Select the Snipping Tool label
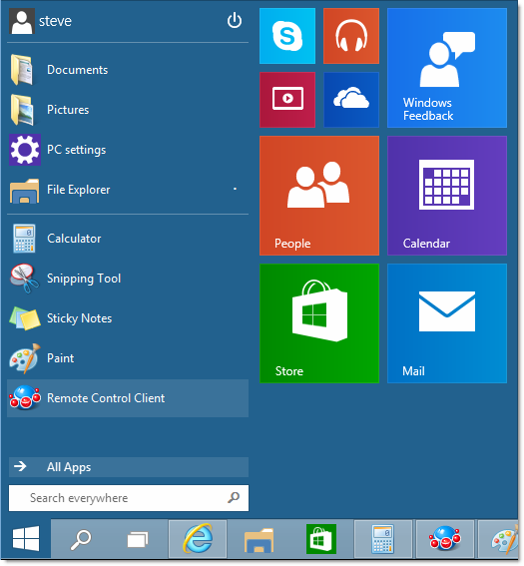The width and height of the screenshot is (524, 566). [x=84, y=279]
